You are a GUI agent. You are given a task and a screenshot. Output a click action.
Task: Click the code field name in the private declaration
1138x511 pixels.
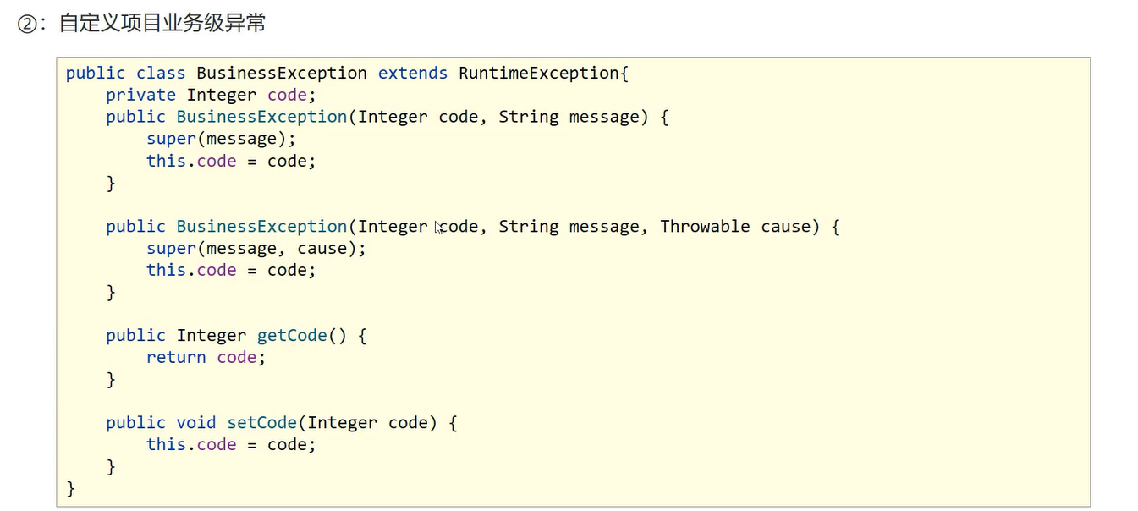click(x=287, y=96)
